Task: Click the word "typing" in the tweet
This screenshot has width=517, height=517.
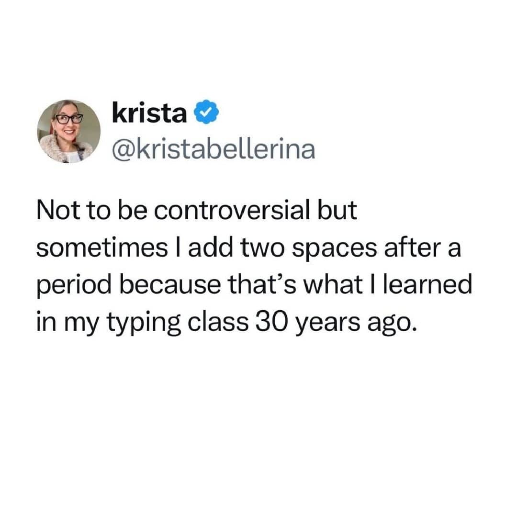Action: tap(135, 324)
